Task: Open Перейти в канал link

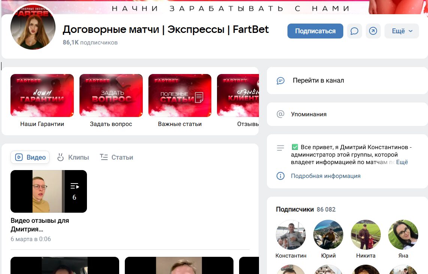Action: 318,80
